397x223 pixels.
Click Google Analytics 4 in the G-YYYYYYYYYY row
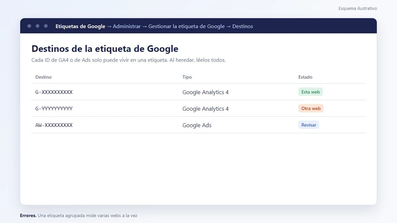click(205, 109)
